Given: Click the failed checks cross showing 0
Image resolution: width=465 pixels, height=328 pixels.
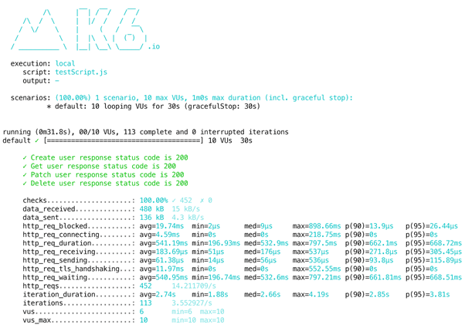Looking at the screenshot, I should 205,201.
